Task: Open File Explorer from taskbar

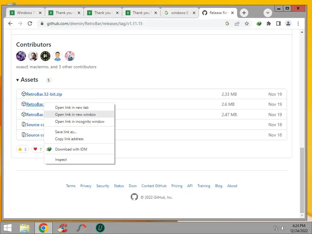Action: [x=25, y=228]
